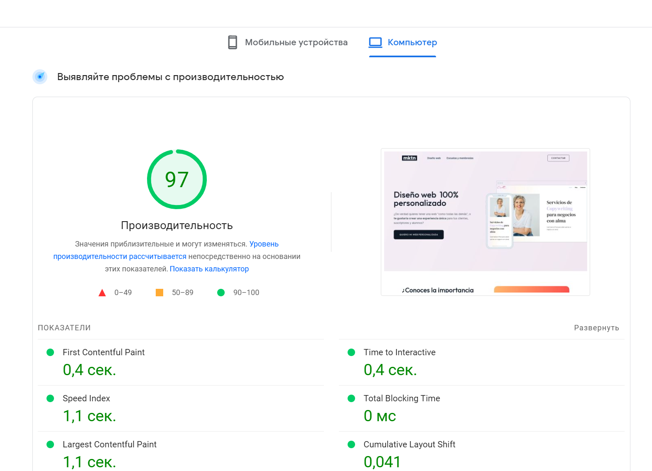Click green dot beside Cumulative Layout Shift
The width and height of the screenshot is (652, 471).
point(351,444)
